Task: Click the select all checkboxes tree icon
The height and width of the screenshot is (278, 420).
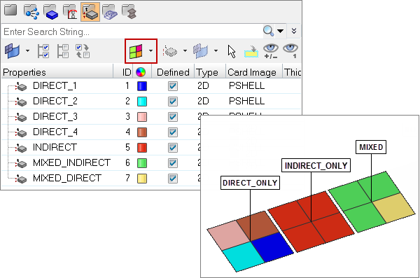Action: 43,51
